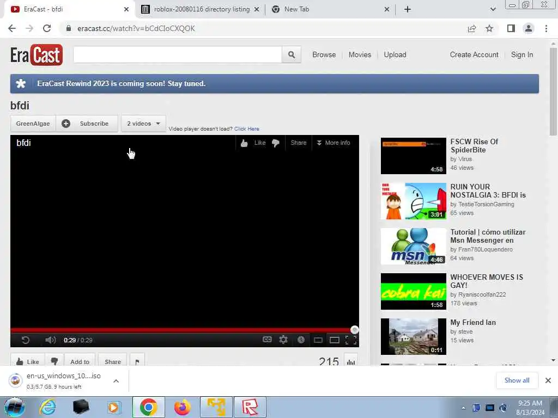Click the Add to button

pos(80,361)
